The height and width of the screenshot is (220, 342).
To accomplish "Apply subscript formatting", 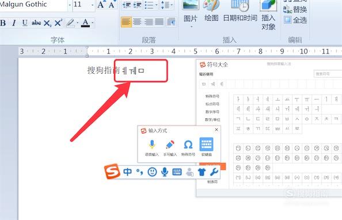I will [x=47, y=22].
